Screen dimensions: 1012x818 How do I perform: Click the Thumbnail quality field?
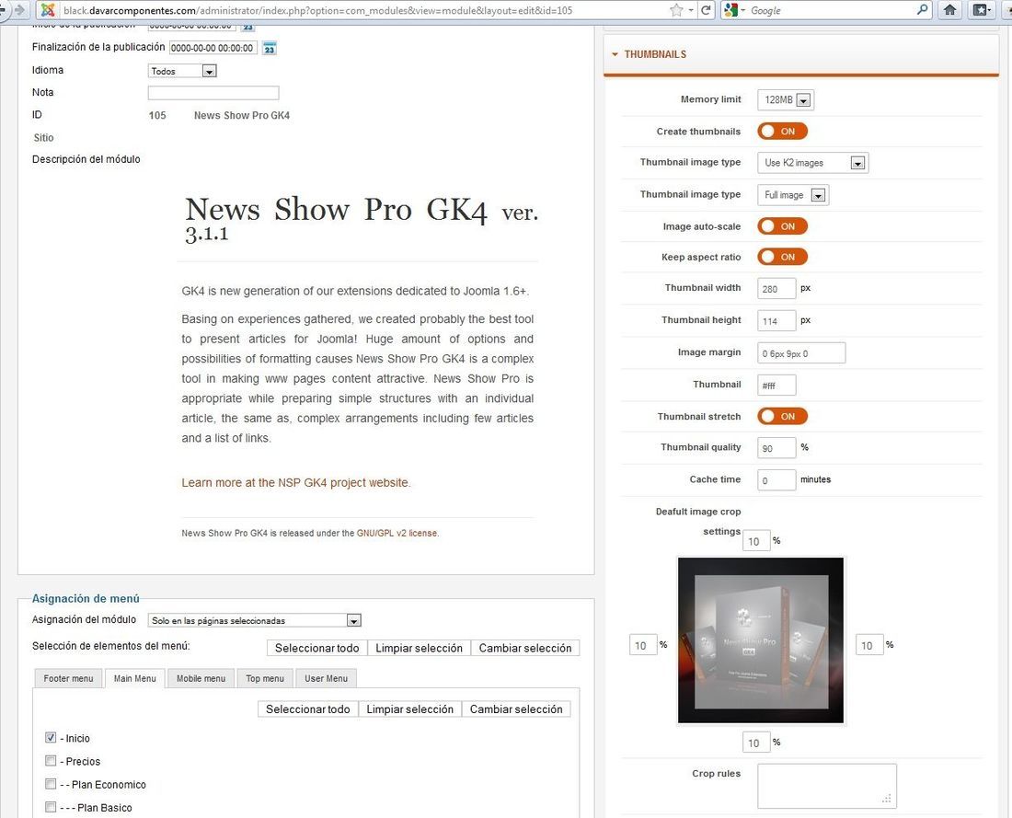pos(776,448)
